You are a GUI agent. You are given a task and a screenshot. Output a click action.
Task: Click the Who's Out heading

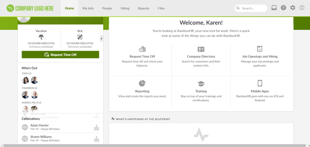29,68
